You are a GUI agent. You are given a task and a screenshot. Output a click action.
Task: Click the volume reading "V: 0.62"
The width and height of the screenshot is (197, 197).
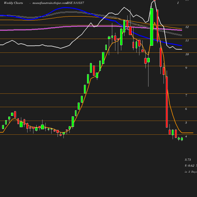(x=190, y=165)
